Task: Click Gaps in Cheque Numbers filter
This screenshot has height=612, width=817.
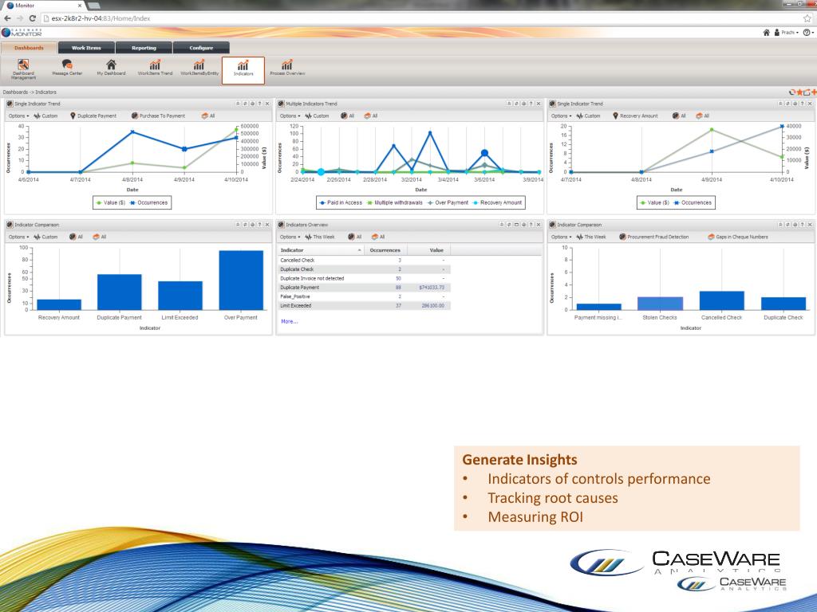Action: (738, 237)
